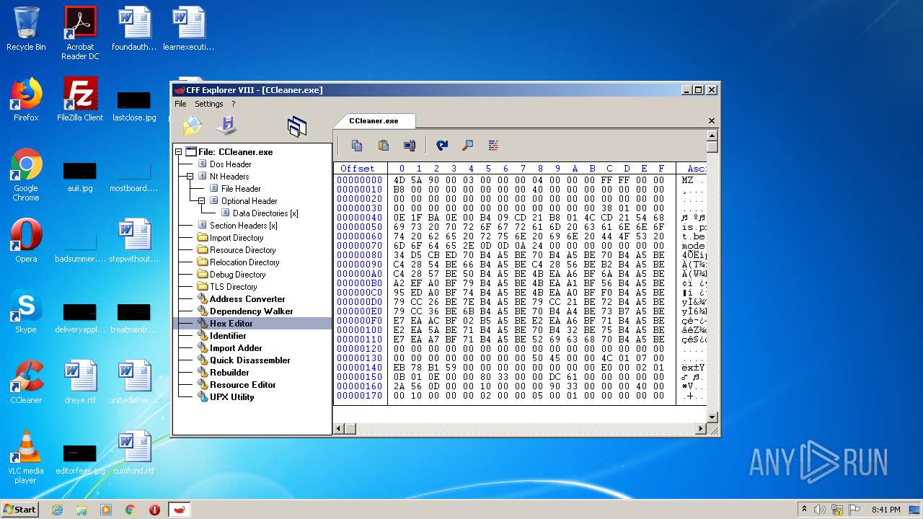Open Quick Disassembler tool

(x=250, y=360)
